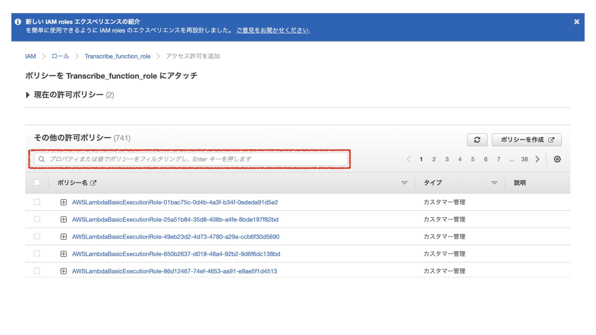Screen dimensions: 596x335
Task: Click the info icon in the blue banner
Action: click(18, 22)
